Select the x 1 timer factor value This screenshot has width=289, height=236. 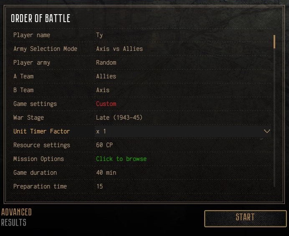[x=101, y=131]
